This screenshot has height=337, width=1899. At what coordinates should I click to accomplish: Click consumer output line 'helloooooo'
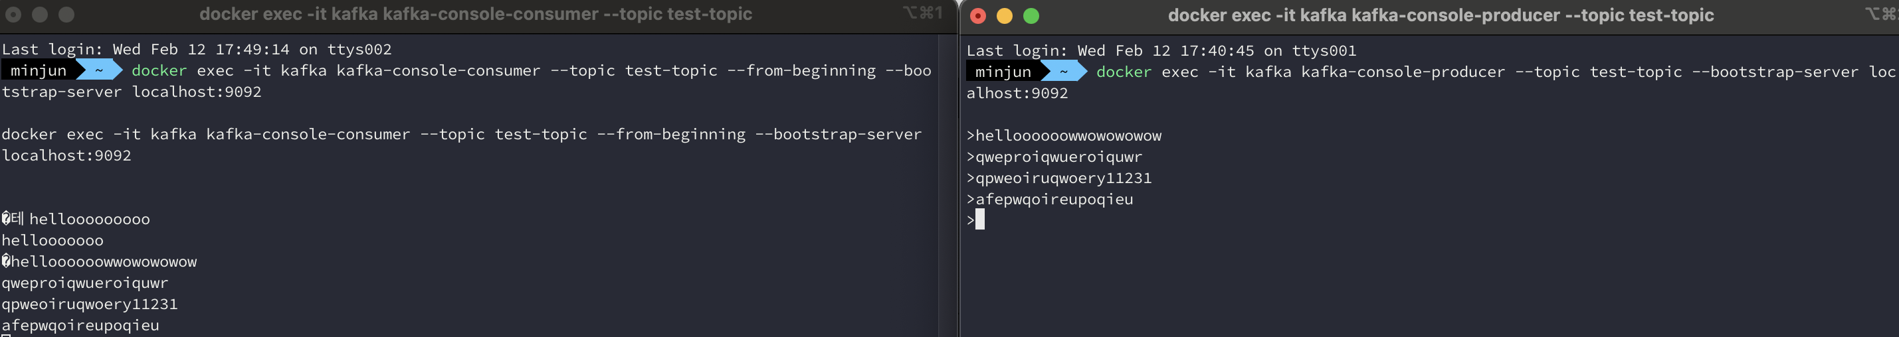click(x=52, y=241)
